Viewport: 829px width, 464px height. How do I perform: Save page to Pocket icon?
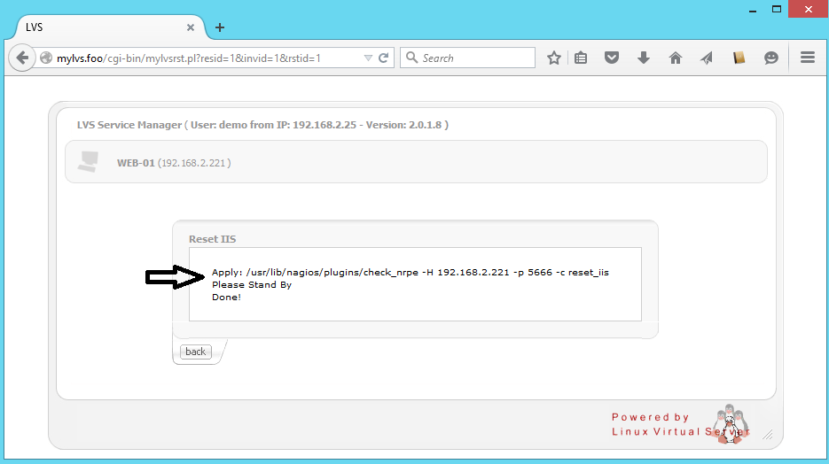612,58
